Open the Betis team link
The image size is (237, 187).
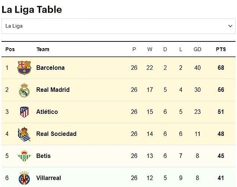tap(43, 156)
